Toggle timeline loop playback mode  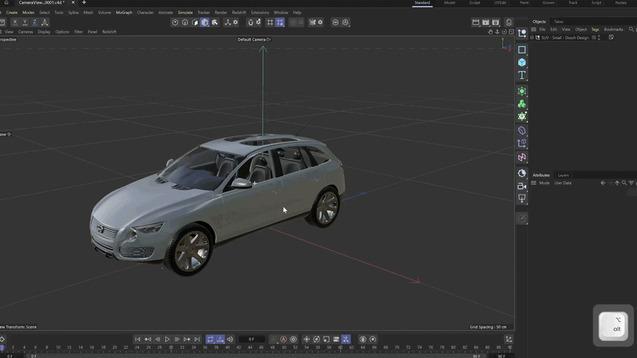pos(210,340)
